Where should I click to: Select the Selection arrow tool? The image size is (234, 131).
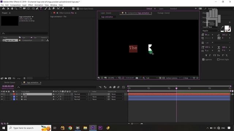(x=8, y=9)
